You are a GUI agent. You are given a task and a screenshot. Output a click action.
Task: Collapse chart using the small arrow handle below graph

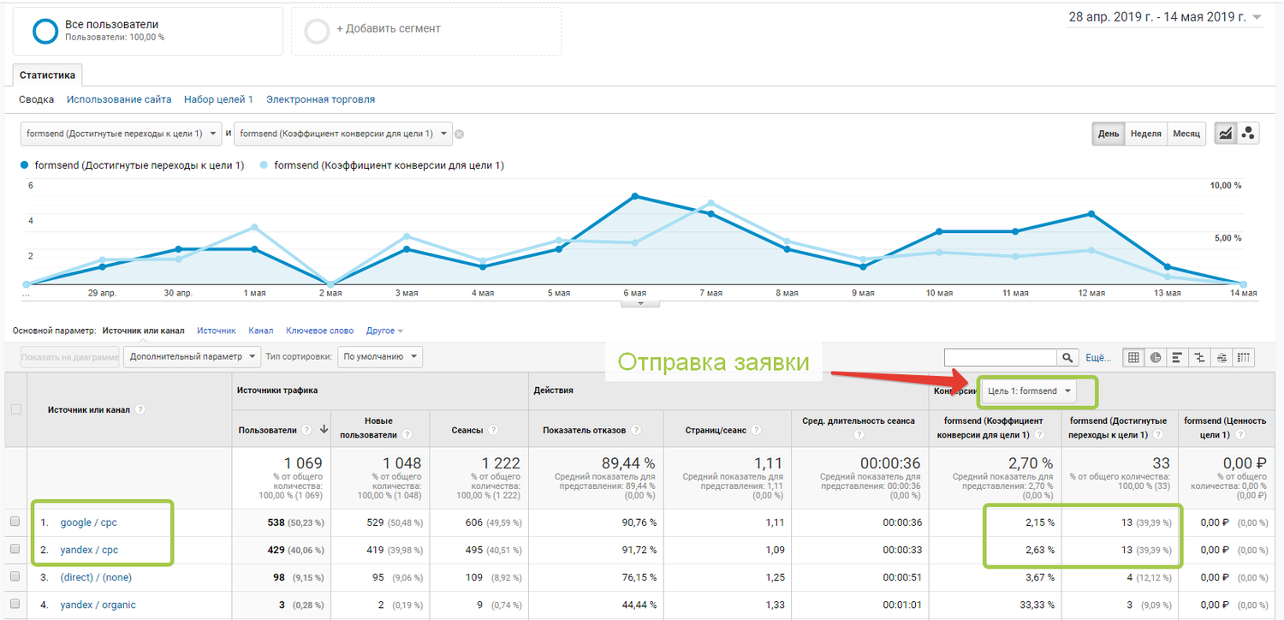[642, 303]
